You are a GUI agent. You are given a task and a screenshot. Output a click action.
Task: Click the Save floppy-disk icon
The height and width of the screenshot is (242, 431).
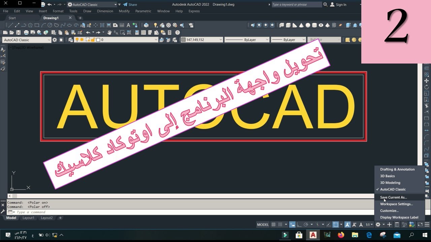(x=18, y=33)
